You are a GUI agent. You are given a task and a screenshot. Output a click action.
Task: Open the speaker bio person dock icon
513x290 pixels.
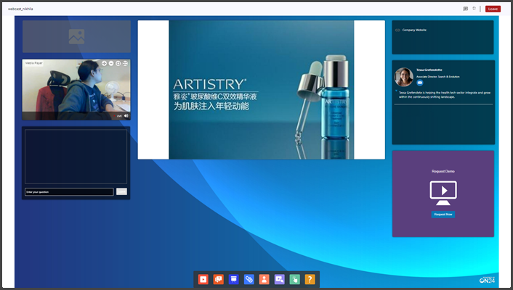pyautogui.click(x=264, y=279)
